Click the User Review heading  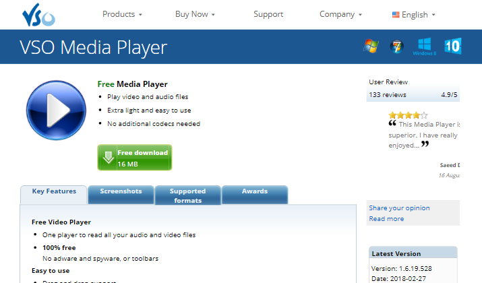click(x=388, y=82)
